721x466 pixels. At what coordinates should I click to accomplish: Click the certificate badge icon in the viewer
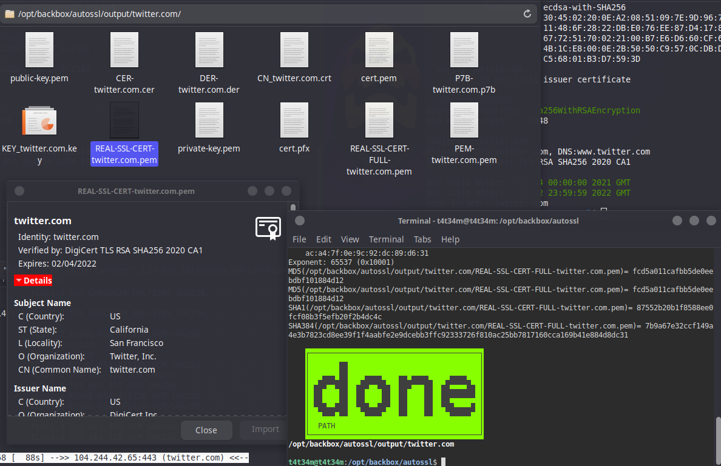[268, 228]
